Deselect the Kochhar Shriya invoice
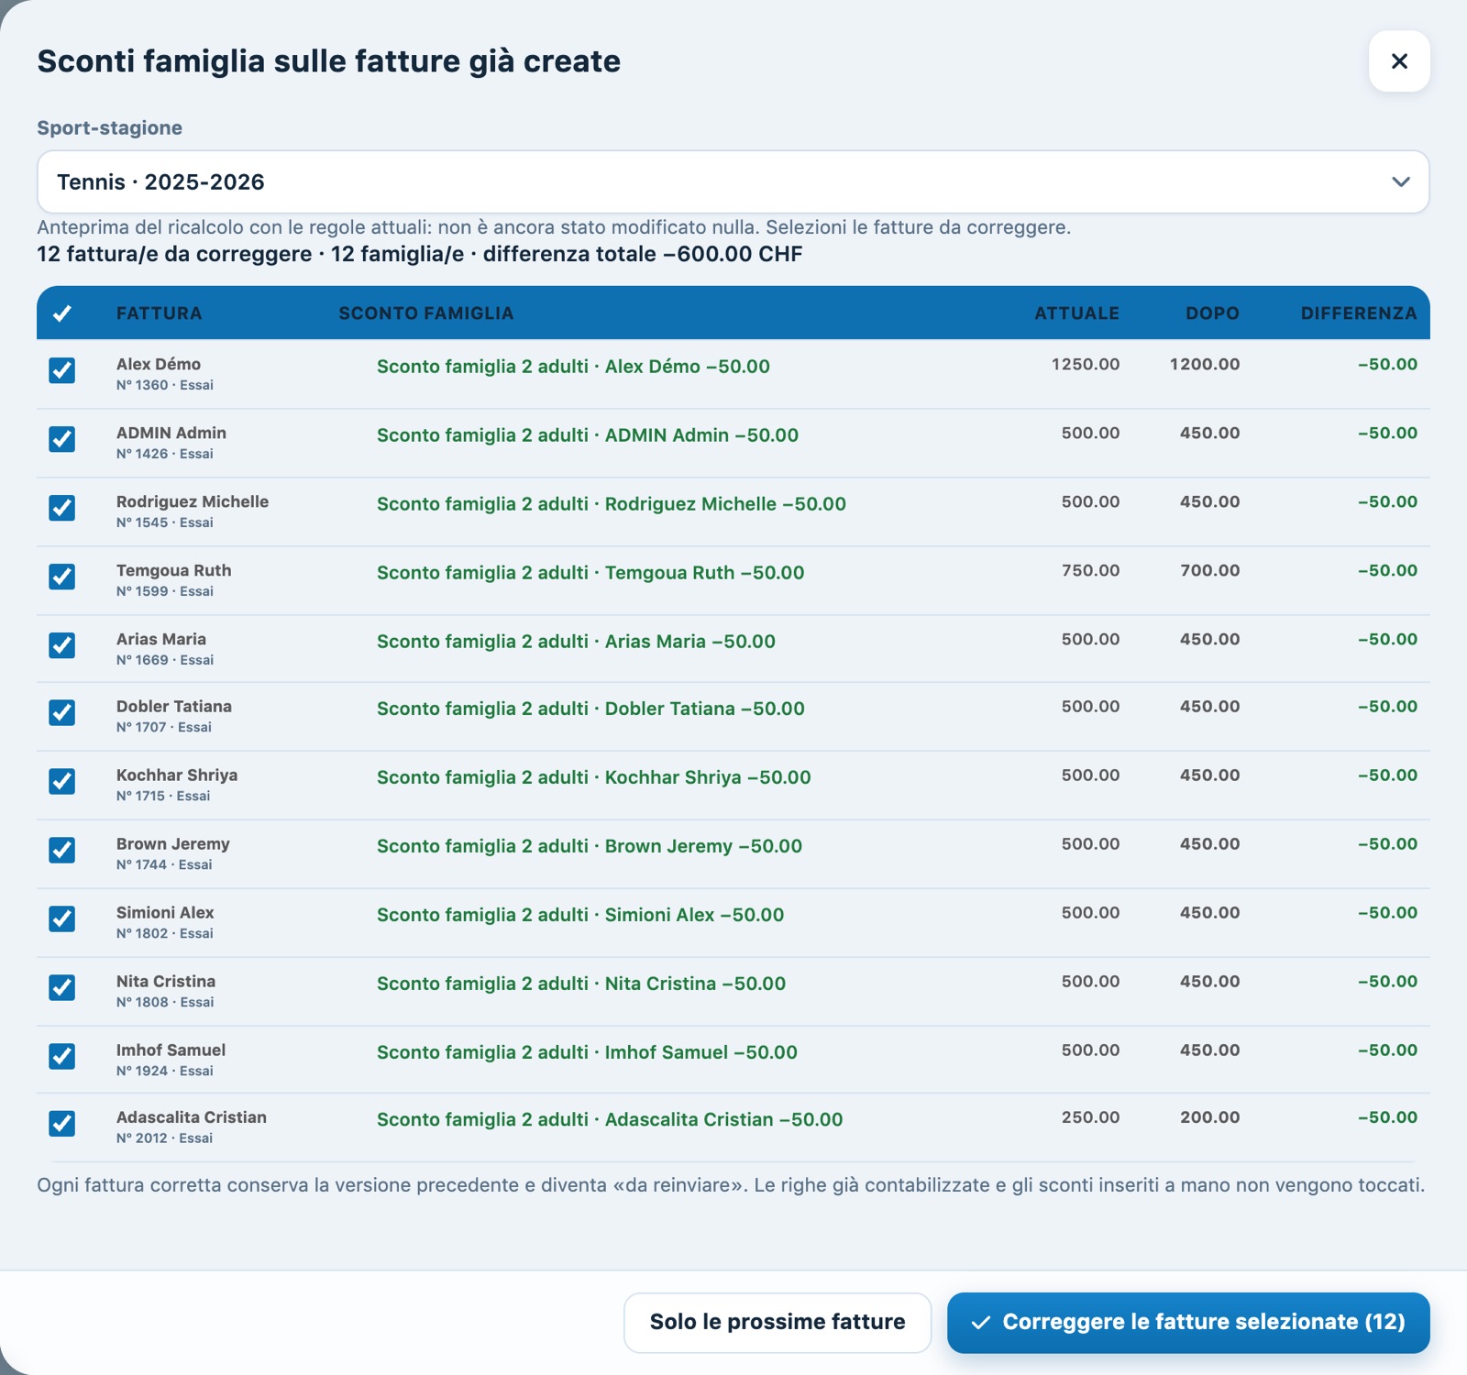 coord(62,781)
